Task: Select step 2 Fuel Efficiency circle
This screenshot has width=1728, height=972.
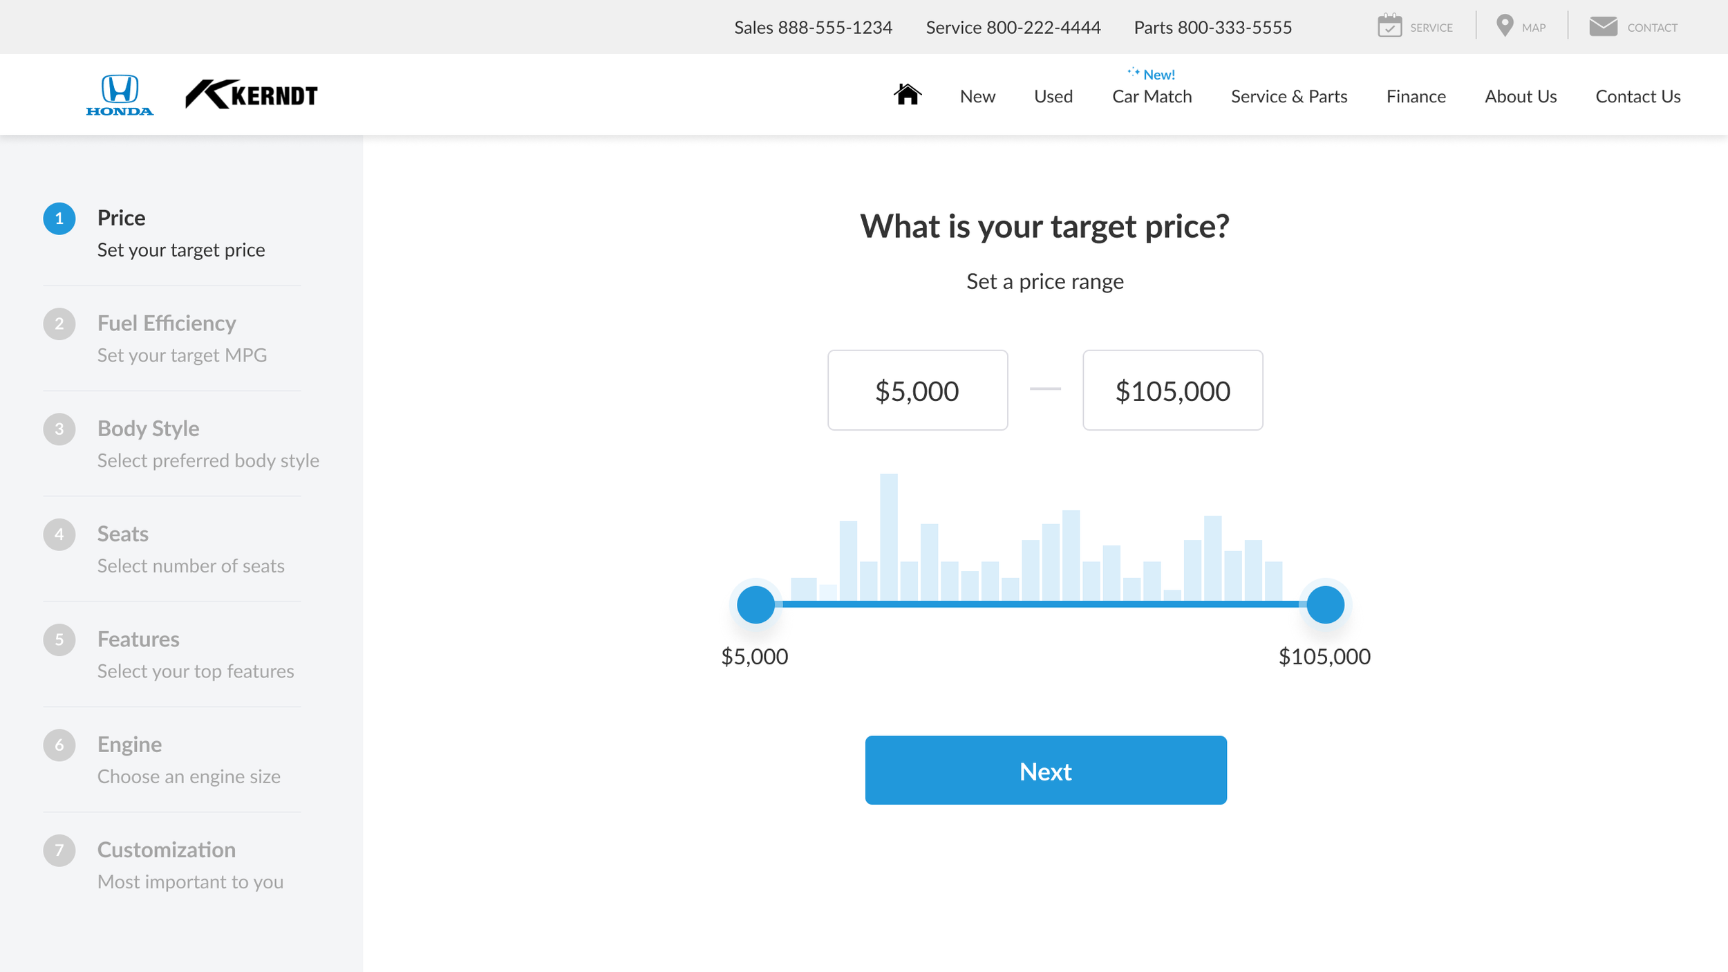Action: coord(59,324)
